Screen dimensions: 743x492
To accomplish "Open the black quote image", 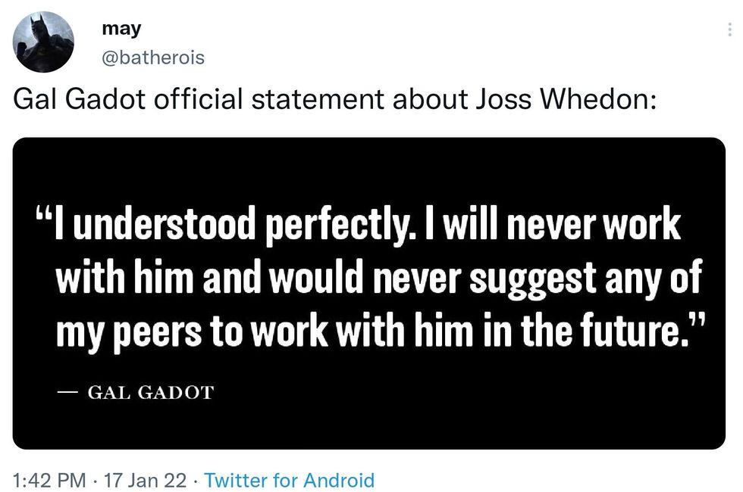I will tap(369, 293).
